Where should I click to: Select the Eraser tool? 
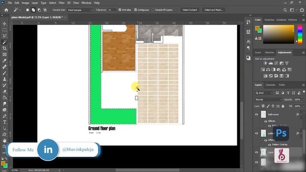tap(4, 91)
